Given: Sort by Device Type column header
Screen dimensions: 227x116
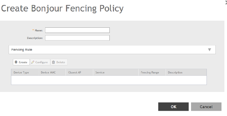Looking at the screenshot, I should [21, 72].
